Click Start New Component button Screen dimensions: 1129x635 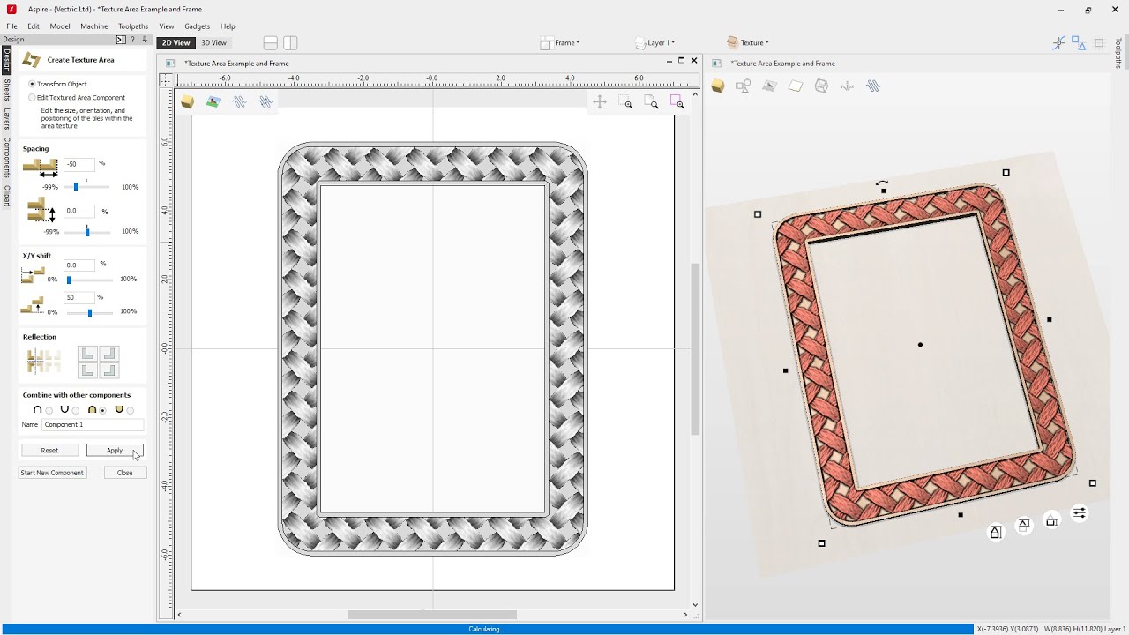52,473
